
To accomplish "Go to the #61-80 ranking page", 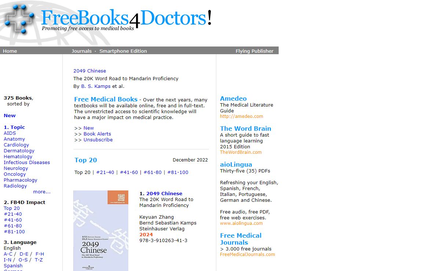I will tap(153, 172).
